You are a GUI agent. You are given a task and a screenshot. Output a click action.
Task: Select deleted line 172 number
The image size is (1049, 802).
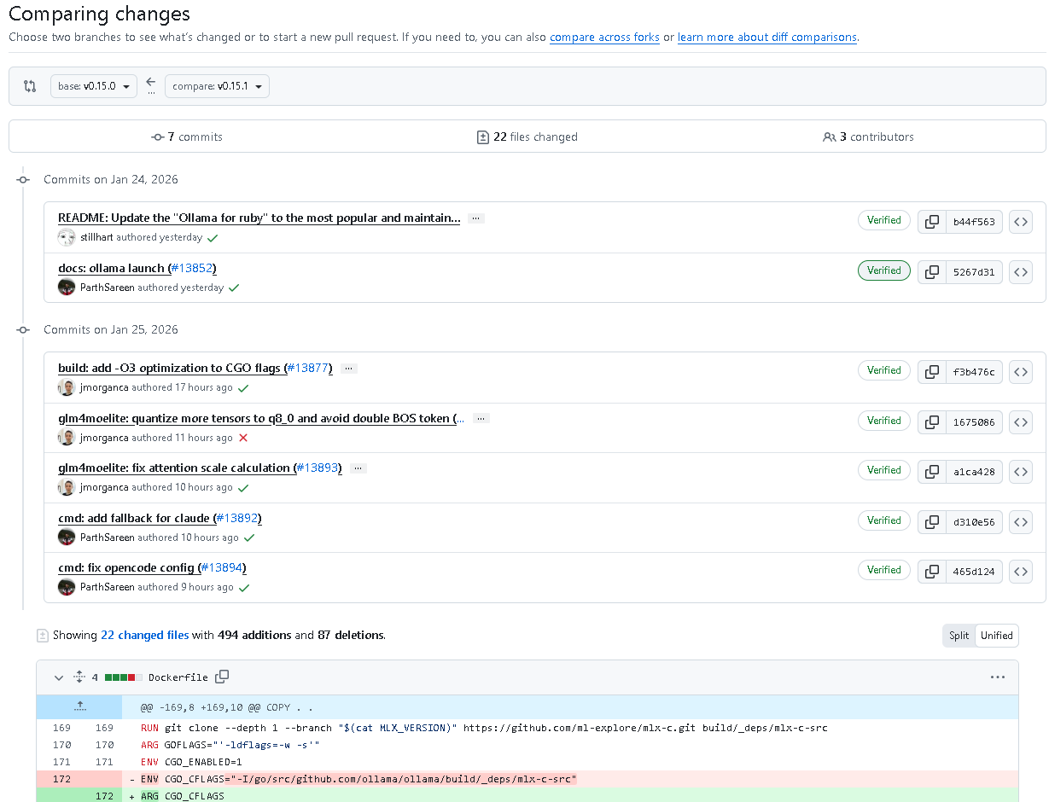(61, 779)
